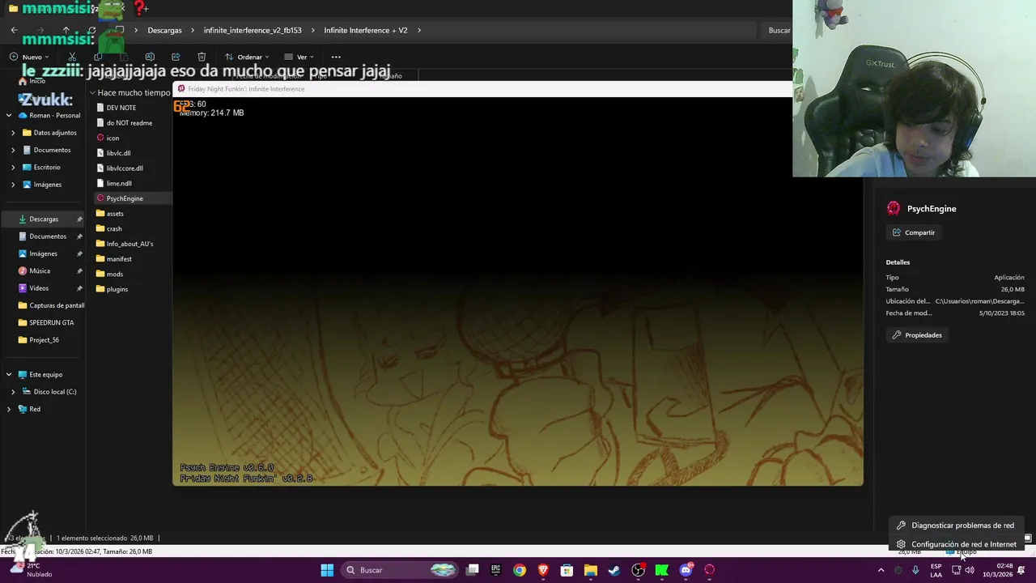This screenshot has width=1036, height=583.
Task: Click the Friday Night Funkin' window title bar
Action: (x=482, y=89)
